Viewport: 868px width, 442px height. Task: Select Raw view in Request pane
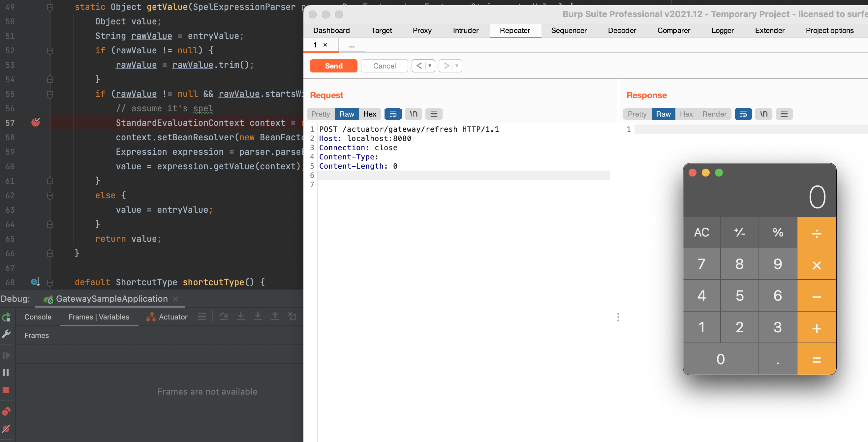coord(347,114)
